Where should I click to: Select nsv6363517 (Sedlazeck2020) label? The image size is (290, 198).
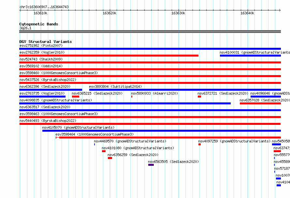tap(45, 107)
